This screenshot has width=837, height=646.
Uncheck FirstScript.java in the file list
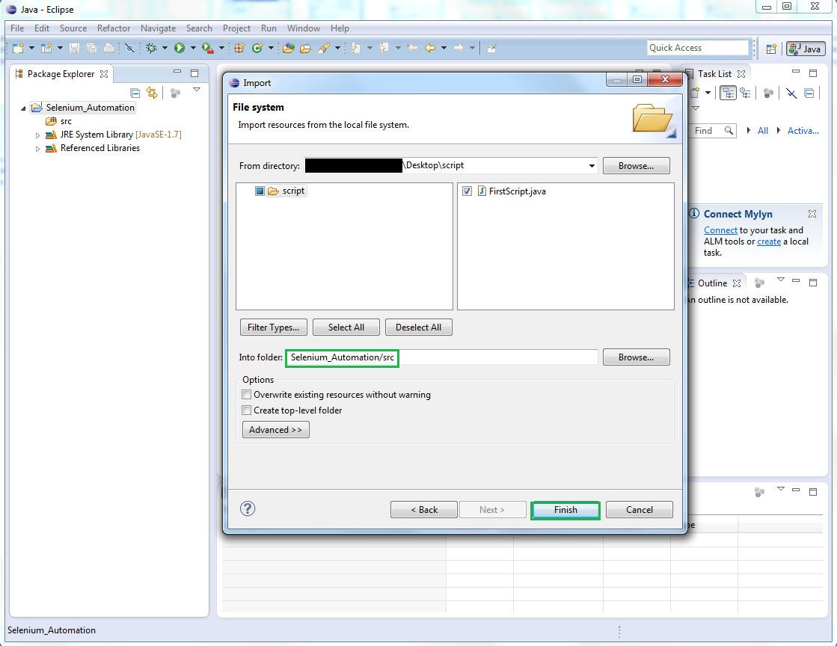(467, 191)
